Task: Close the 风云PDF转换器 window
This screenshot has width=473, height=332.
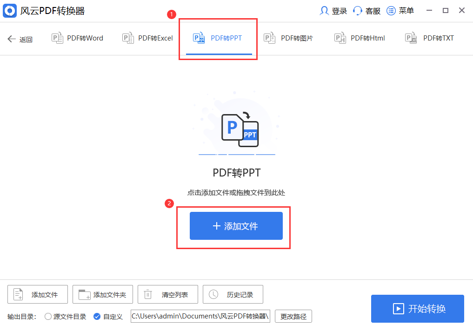Action: (461, 11)
